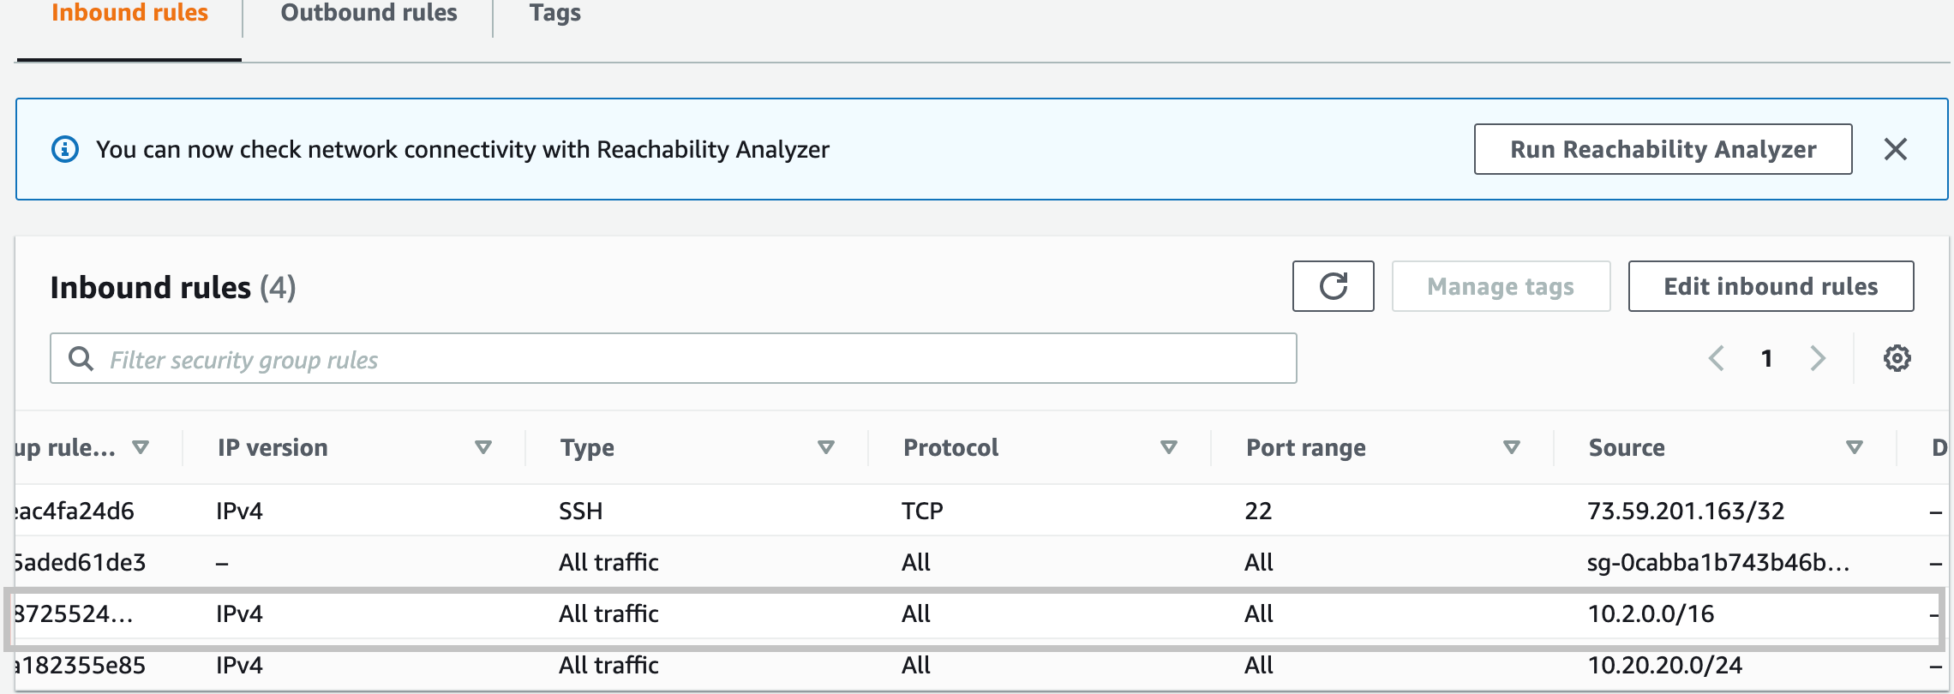Click Edit inbound rules button
1954x694 pixels.
click(x=1771, y=286)
